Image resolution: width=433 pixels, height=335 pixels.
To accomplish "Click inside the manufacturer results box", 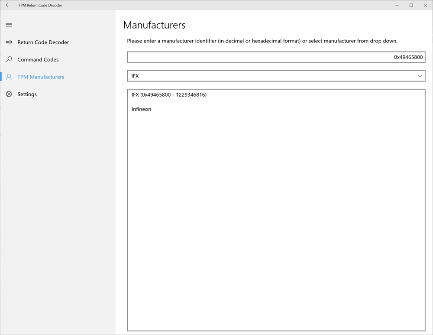I will 276,217.
